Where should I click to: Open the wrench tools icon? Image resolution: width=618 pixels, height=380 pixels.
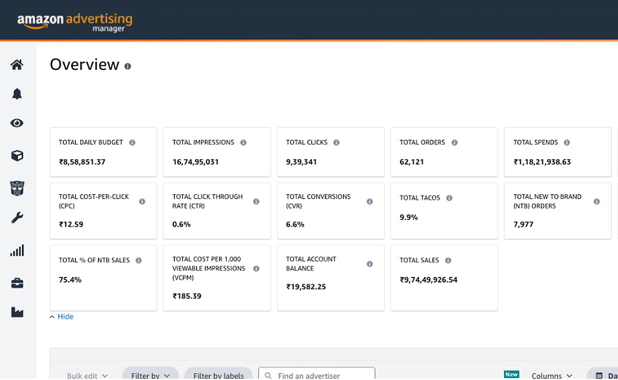(x=17, y=218)
